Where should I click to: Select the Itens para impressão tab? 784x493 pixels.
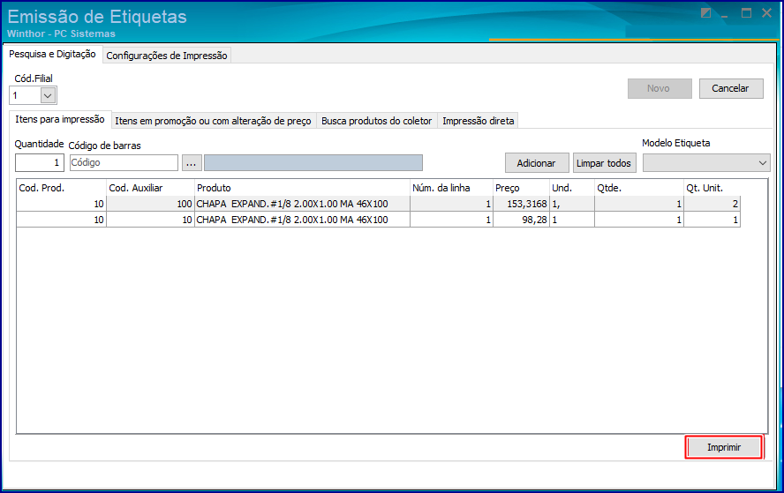point(60,119)
